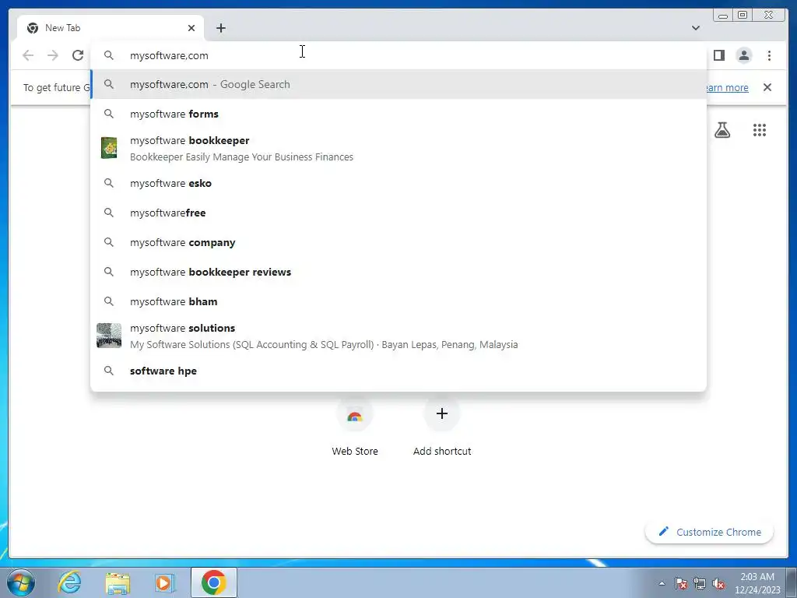Select the 'software hpe' suggestion

coord(398,371)
